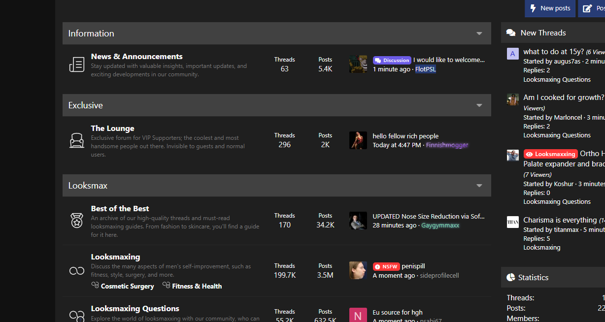Viewport: 605px width, 322px height.
Task: Click the red NSFW tag label
Action: (x=386, y=266)
